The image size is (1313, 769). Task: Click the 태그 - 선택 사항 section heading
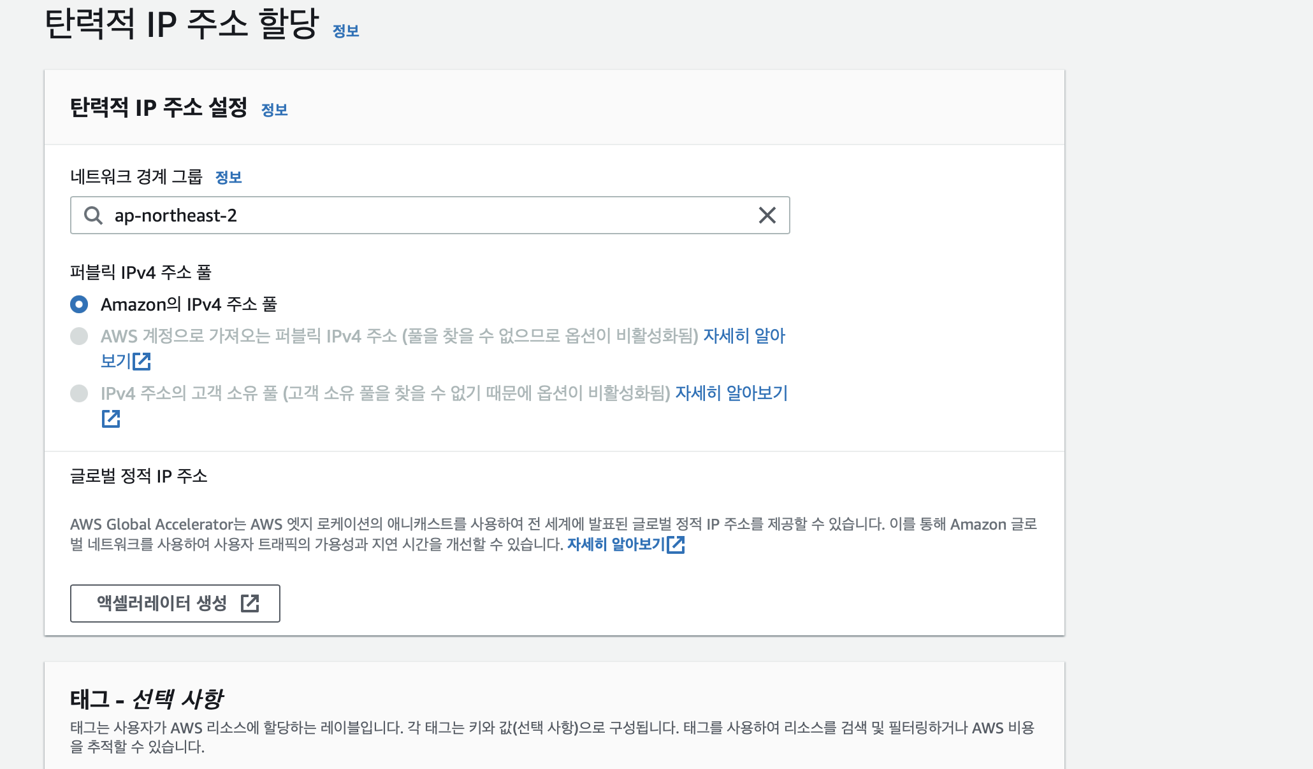pyautogui.click(x=147, y=699)
